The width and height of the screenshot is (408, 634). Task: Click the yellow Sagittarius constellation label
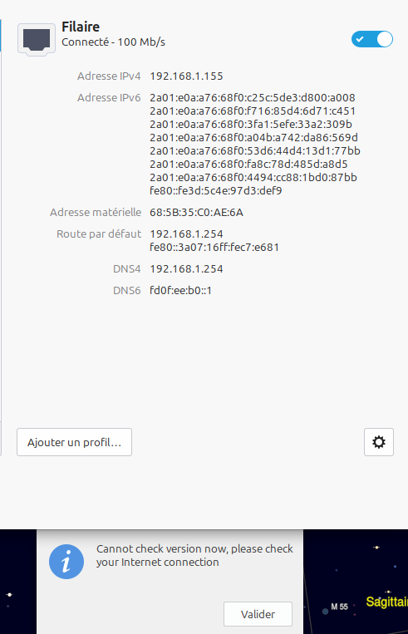point(386,602)
